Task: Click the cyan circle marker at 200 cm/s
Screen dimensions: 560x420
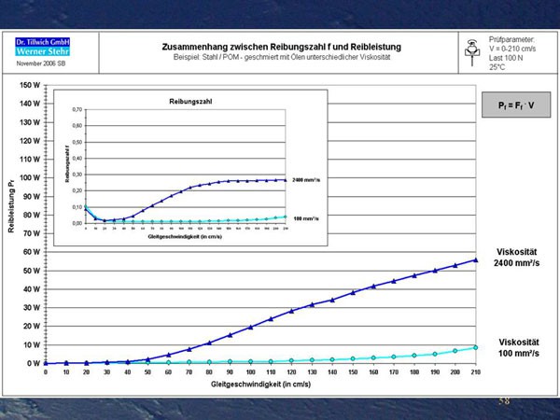Action: 455,351
